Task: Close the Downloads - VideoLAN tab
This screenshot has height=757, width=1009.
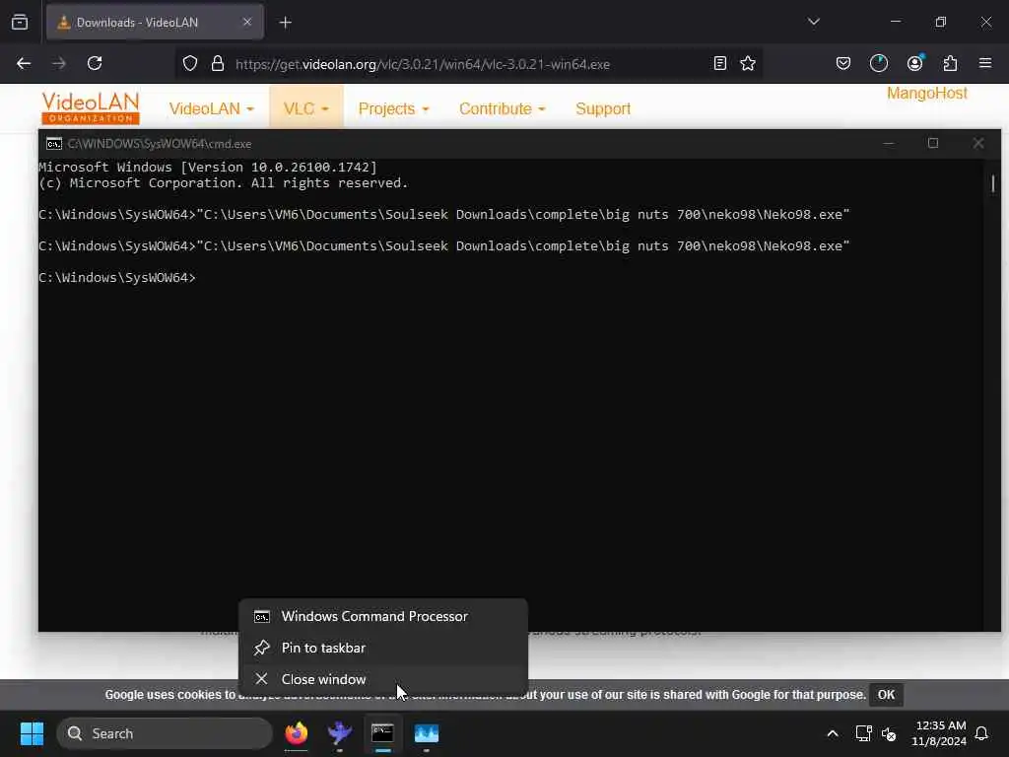Action: pyautogui.click(x=247, y=22)
